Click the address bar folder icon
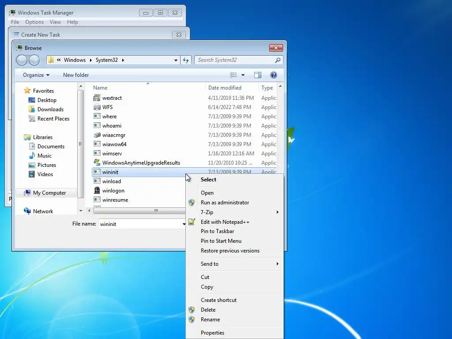This screenshot has width=452, height=339. tap(51, 60)
